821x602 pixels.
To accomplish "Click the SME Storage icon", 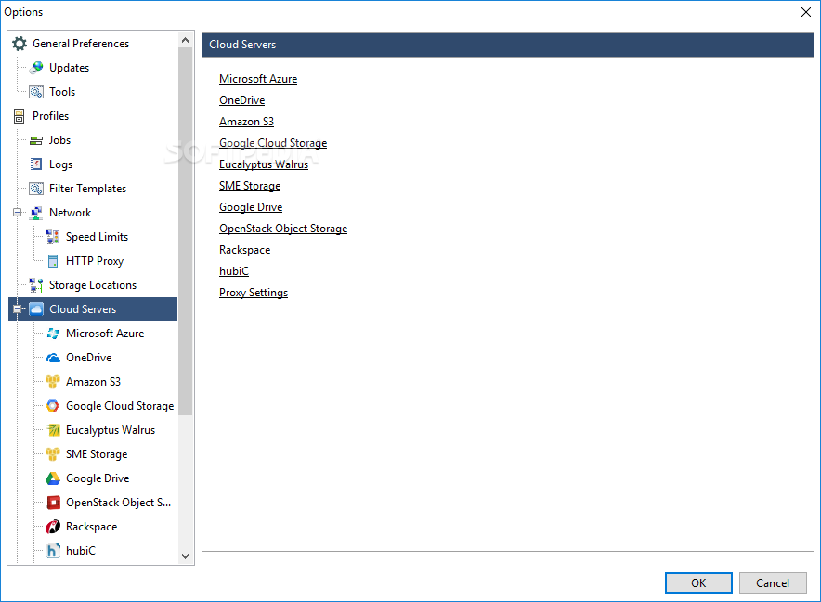I will pyautogui.click(x=53, y=454).
